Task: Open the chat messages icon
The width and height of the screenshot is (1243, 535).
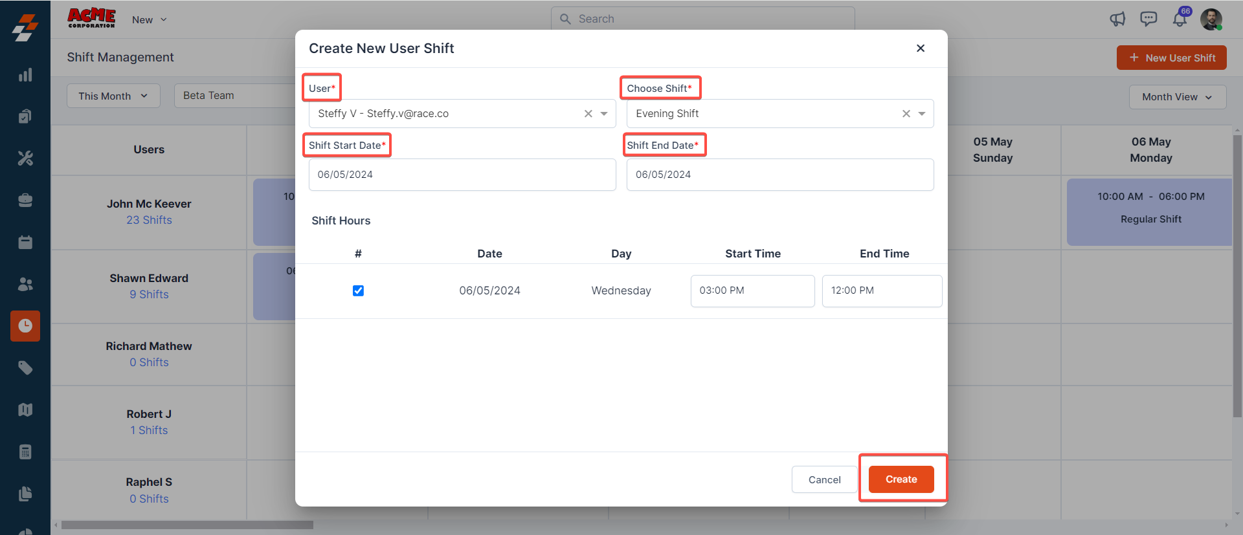Action: coord(1148,19)
